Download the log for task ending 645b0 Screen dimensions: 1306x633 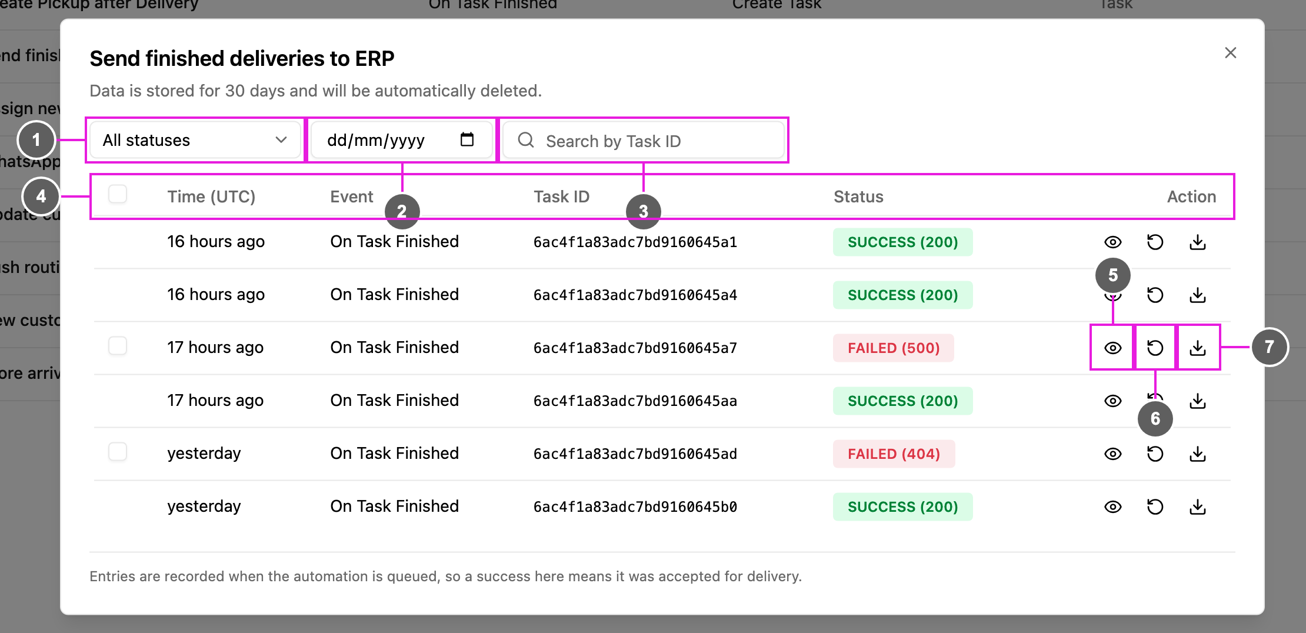point(1198,507)
